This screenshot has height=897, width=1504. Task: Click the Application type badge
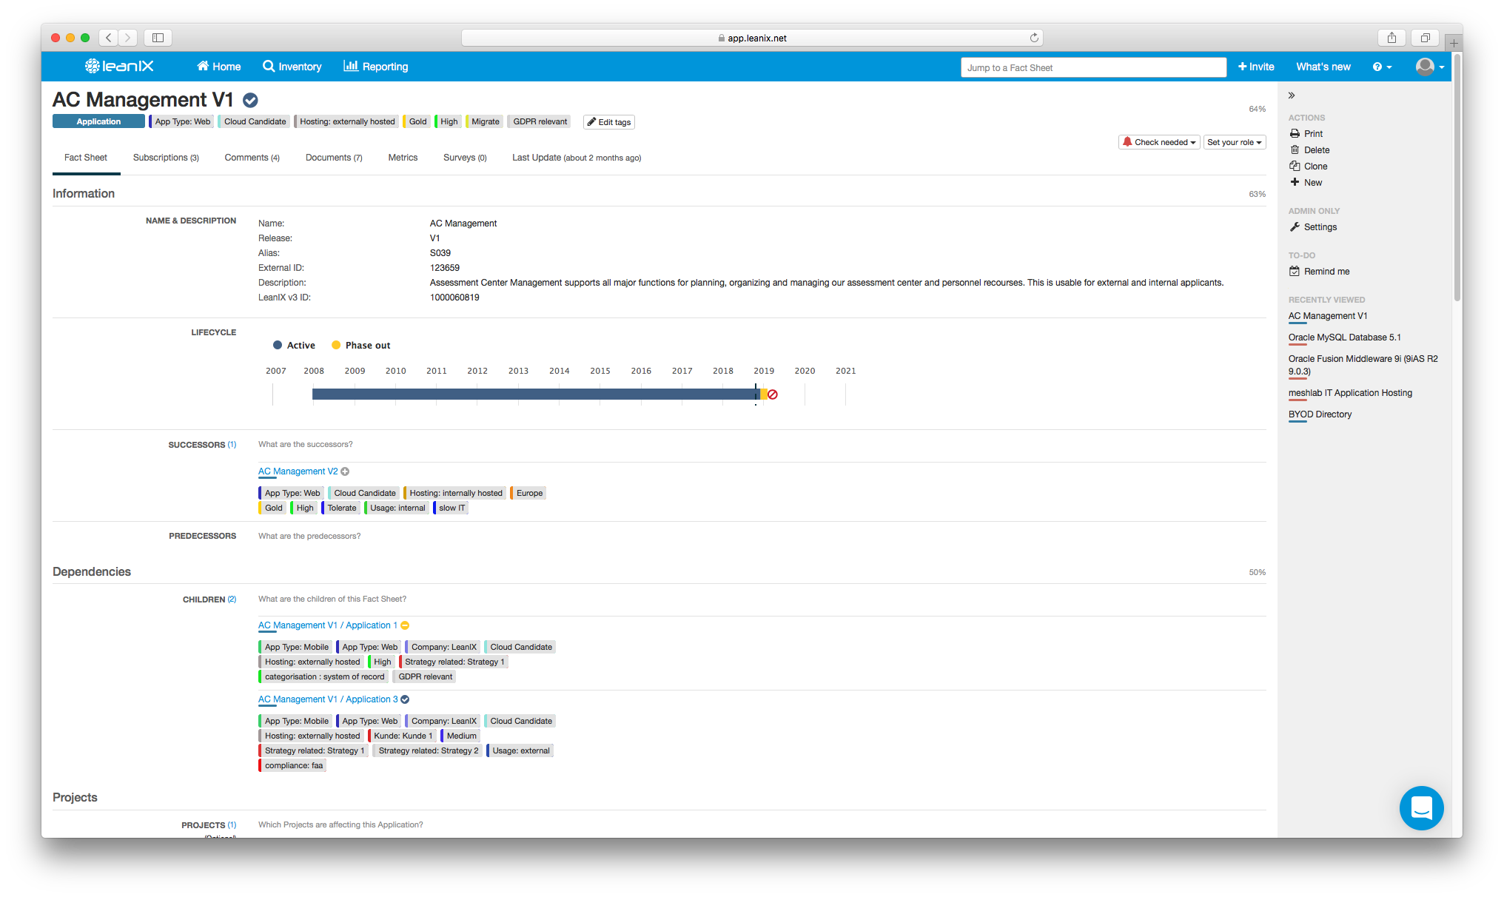(98, 122)
